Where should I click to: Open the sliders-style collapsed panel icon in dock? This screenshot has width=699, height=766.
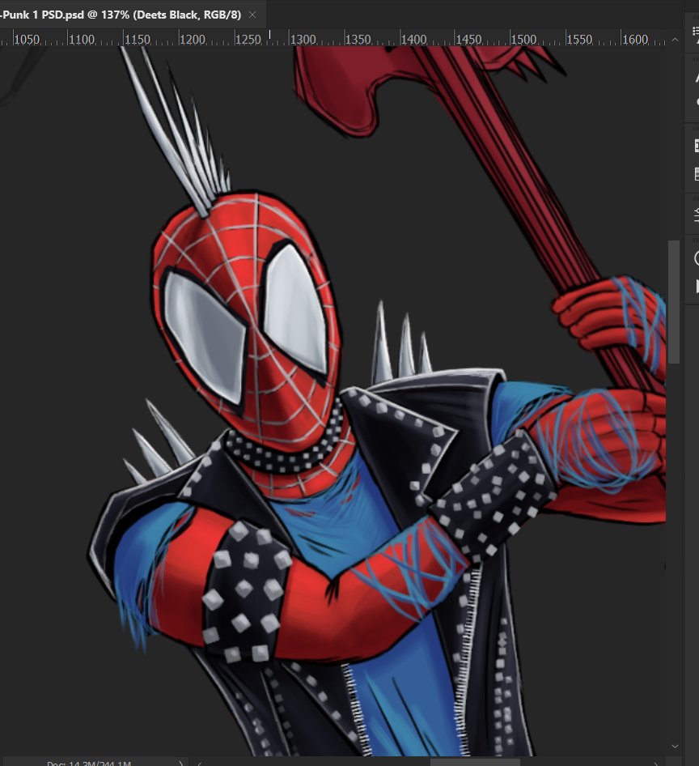click(x=696, y=215)
